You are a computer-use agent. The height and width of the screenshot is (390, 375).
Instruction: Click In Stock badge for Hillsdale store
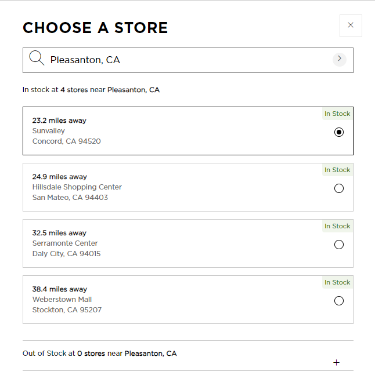(x=337, y=170)
